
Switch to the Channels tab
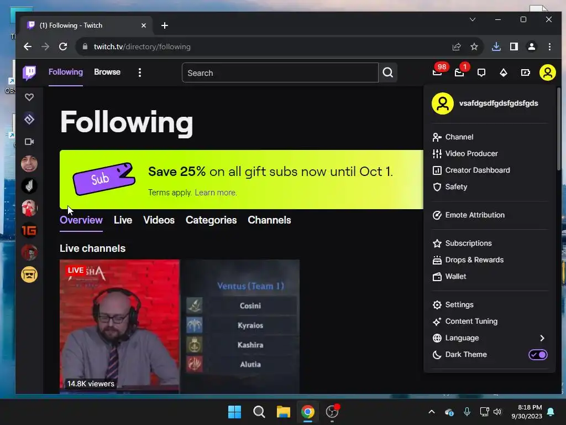pos(269,220)
